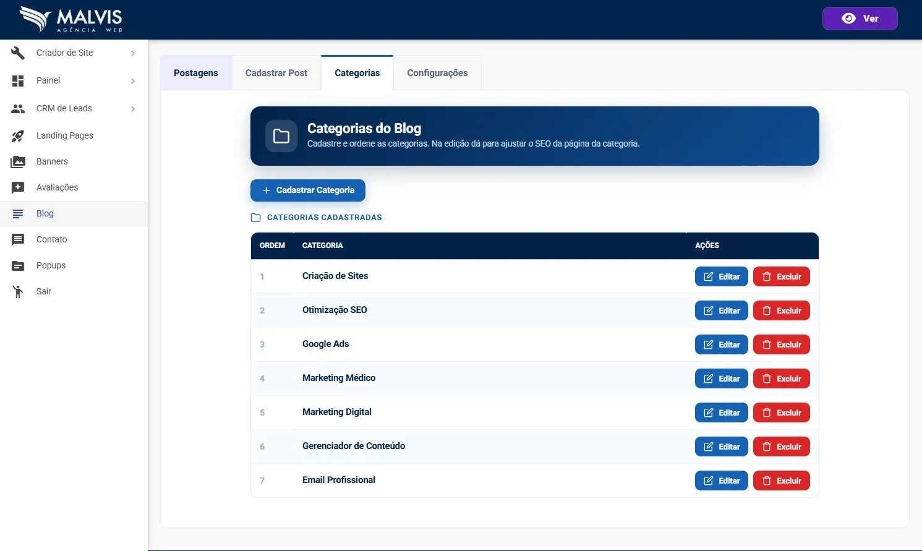Click the Email Profissional category name
The height and width of the screenshot is (551, 922).
[x=339, y=480]
